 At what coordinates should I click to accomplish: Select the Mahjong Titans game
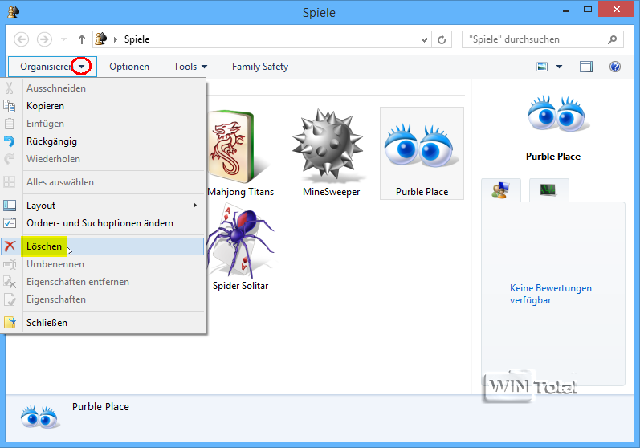(240, 153)
